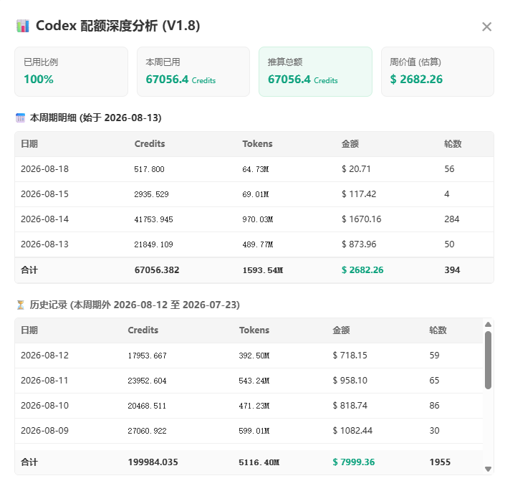The image size is (505, 491).
Task: Click the 970.03M tokens value
Action: coord(258,220)
